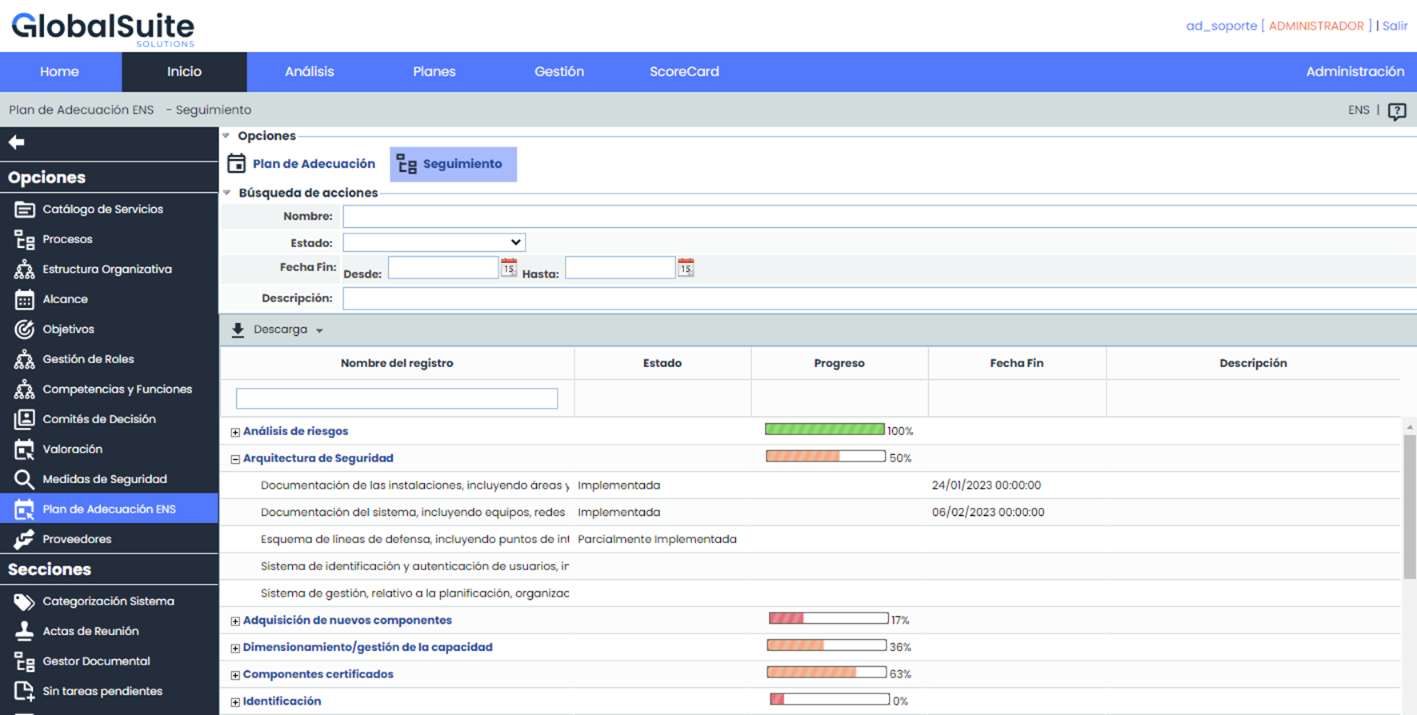Open the Estado dropdown
This screenshot has width=1417, height=715.
pyautogui.click(x=434, y=242)
